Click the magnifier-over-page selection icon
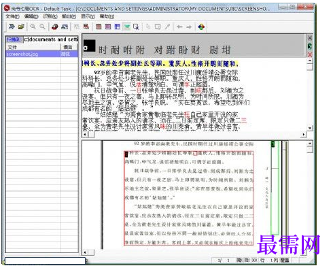Screen dimensions: 333x266 (136, 27)
